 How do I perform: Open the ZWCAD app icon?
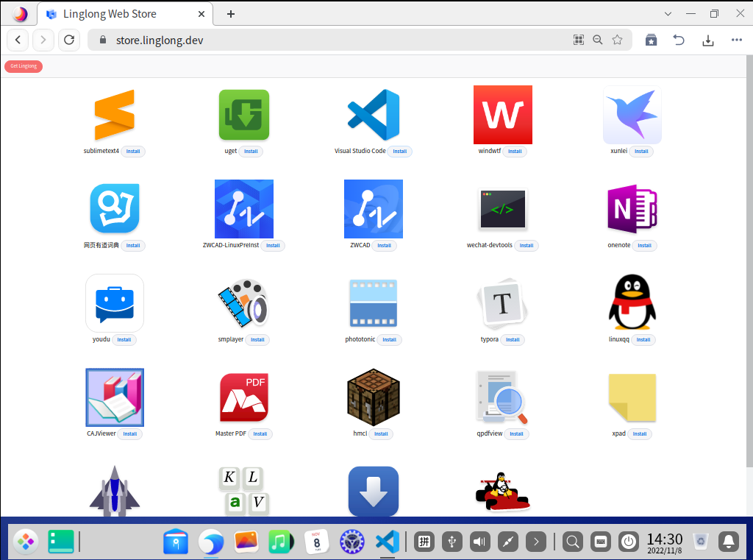pyautogui.click(x=374, y=208)
